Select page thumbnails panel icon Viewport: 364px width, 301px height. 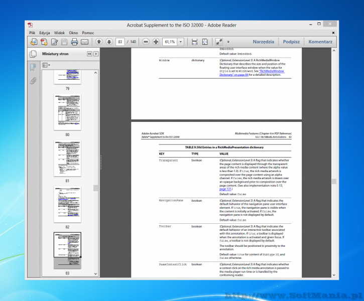coord(33,54)
